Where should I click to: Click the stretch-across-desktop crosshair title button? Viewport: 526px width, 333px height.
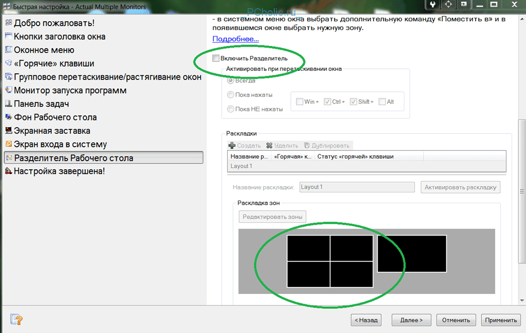pyautogui.click(x=448, y=4)
